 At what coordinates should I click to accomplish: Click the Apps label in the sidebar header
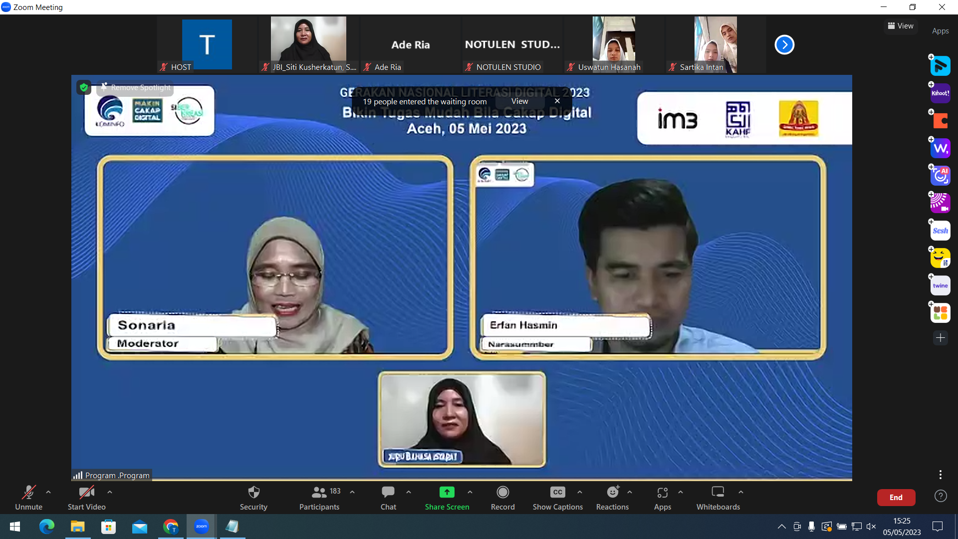941,31
